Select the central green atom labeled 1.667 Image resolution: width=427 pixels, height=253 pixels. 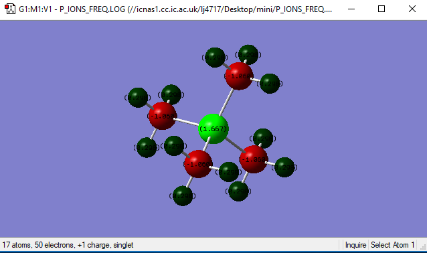click(213, 129)
